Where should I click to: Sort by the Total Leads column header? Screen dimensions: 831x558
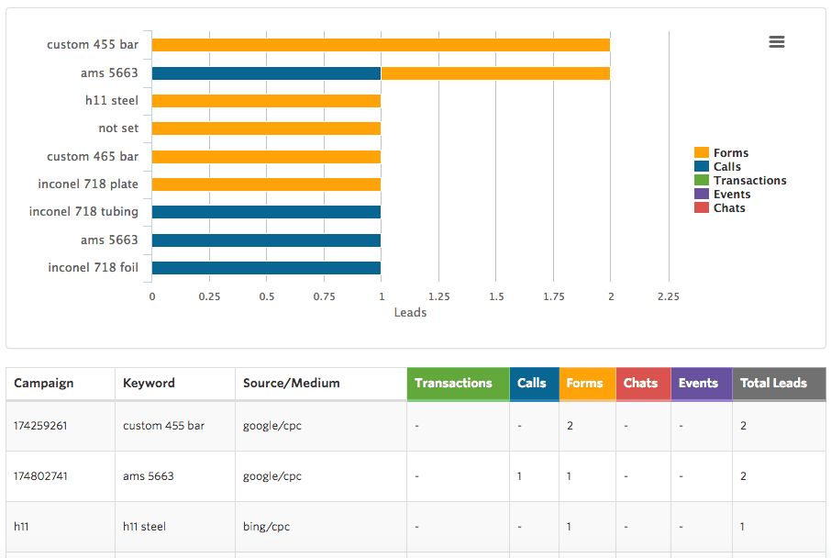coord(779,384)
